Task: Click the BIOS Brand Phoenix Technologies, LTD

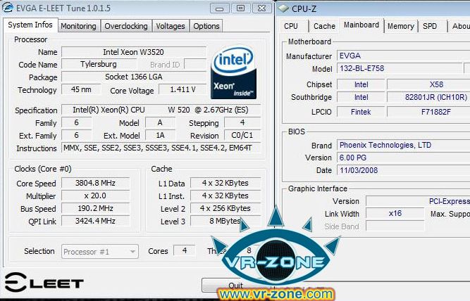Action: click(x=404, y=145)
